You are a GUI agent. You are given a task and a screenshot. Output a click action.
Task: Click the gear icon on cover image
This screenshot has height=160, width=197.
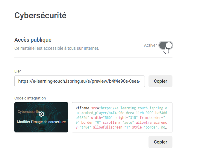coord(41,114)
